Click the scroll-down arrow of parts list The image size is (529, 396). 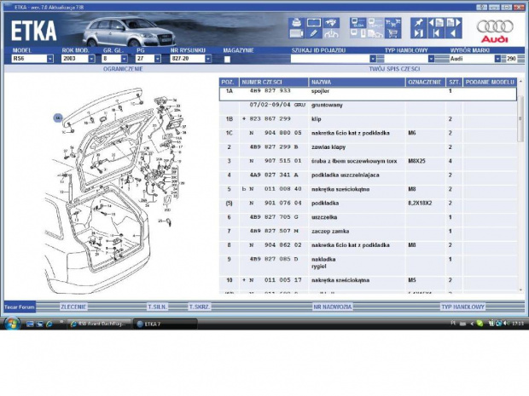click(520, 290)
